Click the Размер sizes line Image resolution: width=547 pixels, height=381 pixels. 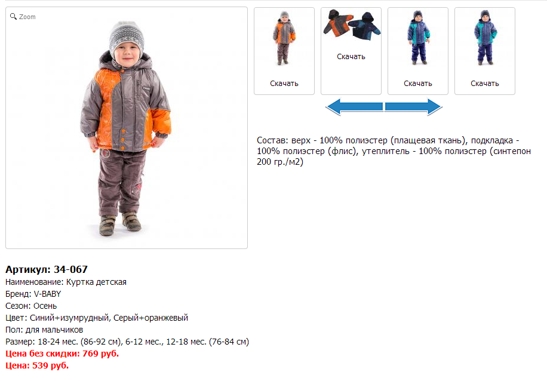point(127,342)
